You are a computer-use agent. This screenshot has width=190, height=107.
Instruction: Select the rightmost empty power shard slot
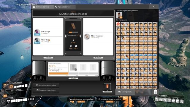(x=93, y=67)
